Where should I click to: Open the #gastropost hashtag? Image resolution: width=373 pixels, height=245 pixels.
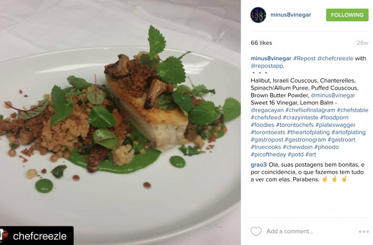click(266, 140)
